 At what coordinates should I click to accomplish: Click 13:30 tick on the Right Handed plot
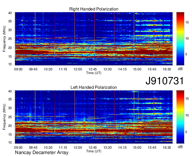pyautogui.click(x=108, y=69)
